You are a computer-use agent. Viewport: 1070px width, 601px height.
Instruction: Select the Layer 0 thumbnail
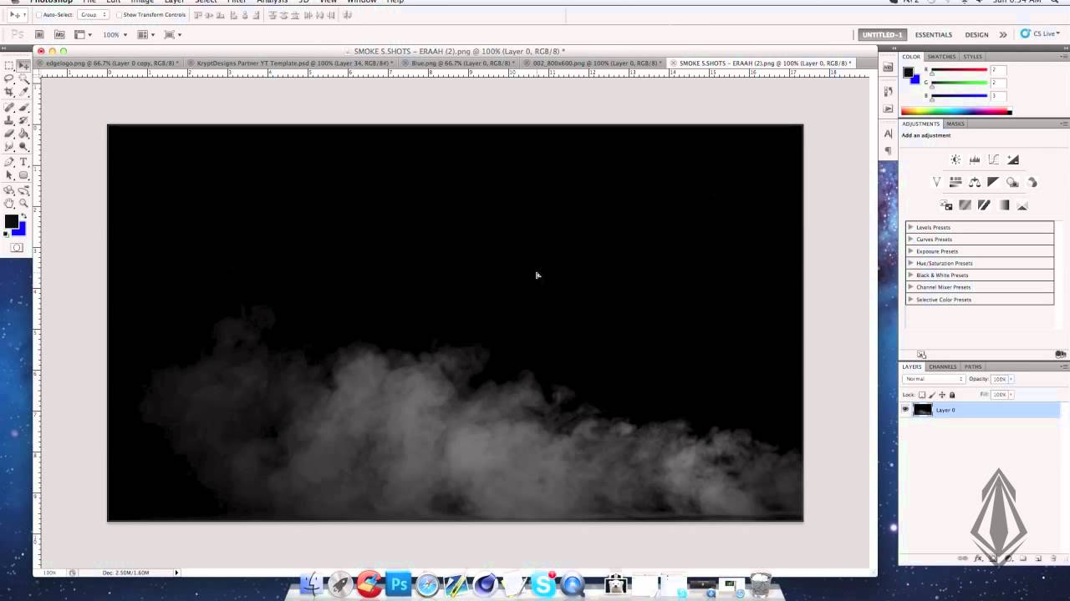(923, 409)
